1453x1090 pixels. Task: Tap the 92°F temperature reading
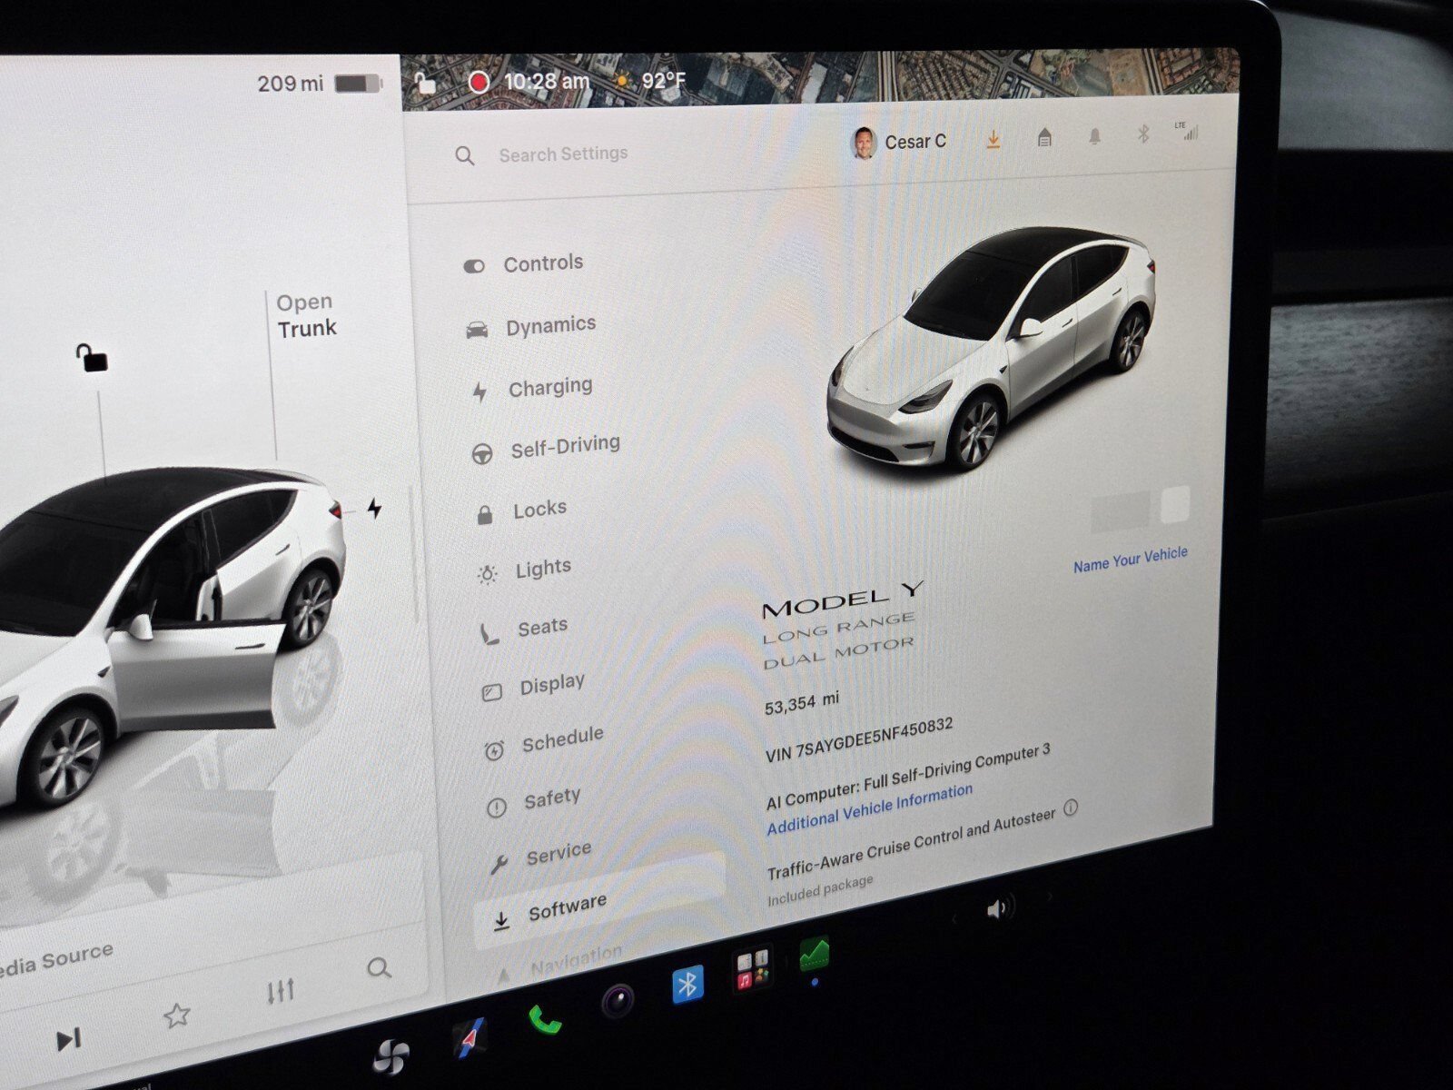click(664, 80)
